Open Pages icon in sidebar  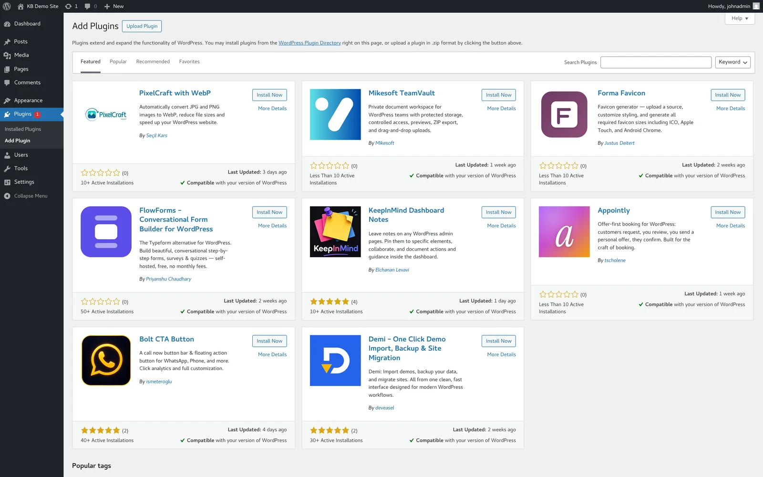click(x=7, y=69)
